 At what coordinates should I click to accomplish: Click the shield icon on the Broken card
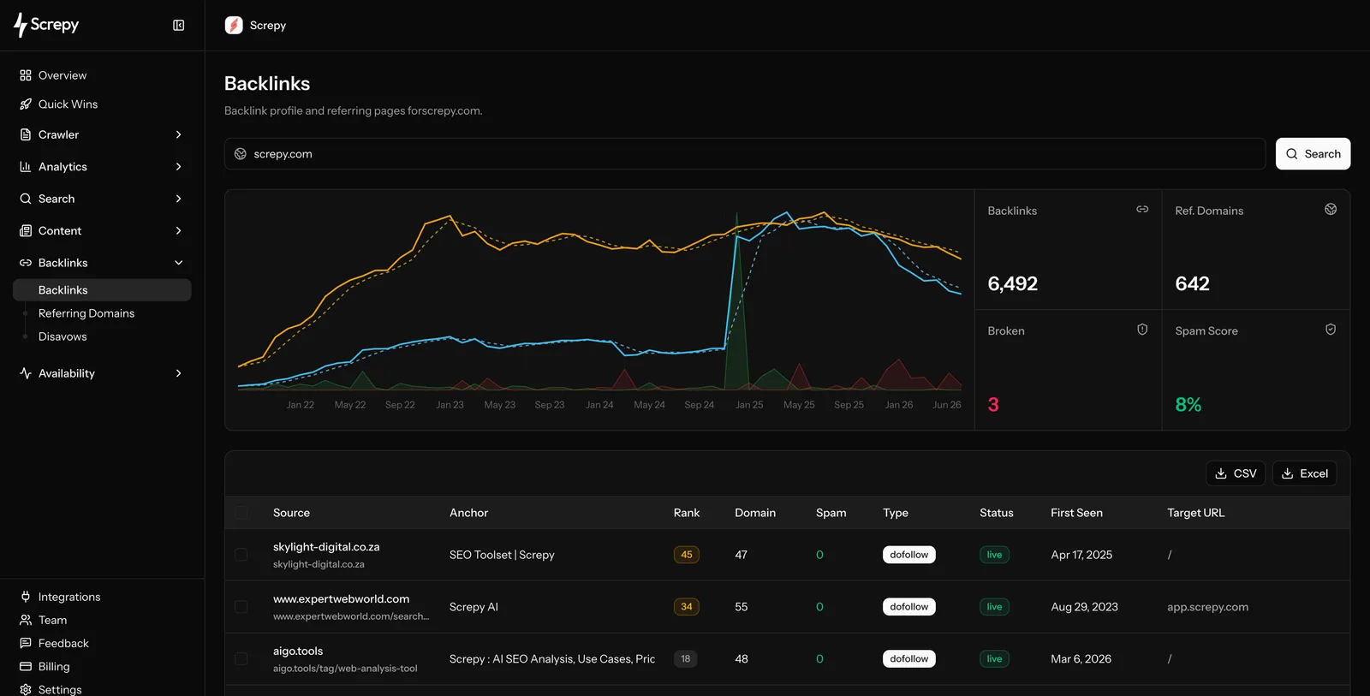(x=1142, y=330)
